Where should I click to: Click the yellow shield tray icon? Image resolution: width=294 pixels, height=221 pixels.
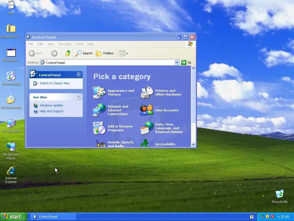[267, 217]
